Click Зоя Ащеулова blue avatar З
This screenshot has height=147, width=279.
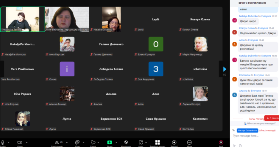pyautogui.click(x=156, y=69)
